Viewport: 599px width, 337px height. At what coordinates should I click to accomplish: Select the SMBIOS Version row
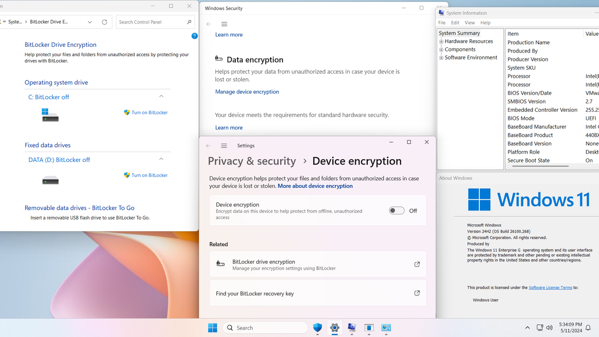[552, 102]
